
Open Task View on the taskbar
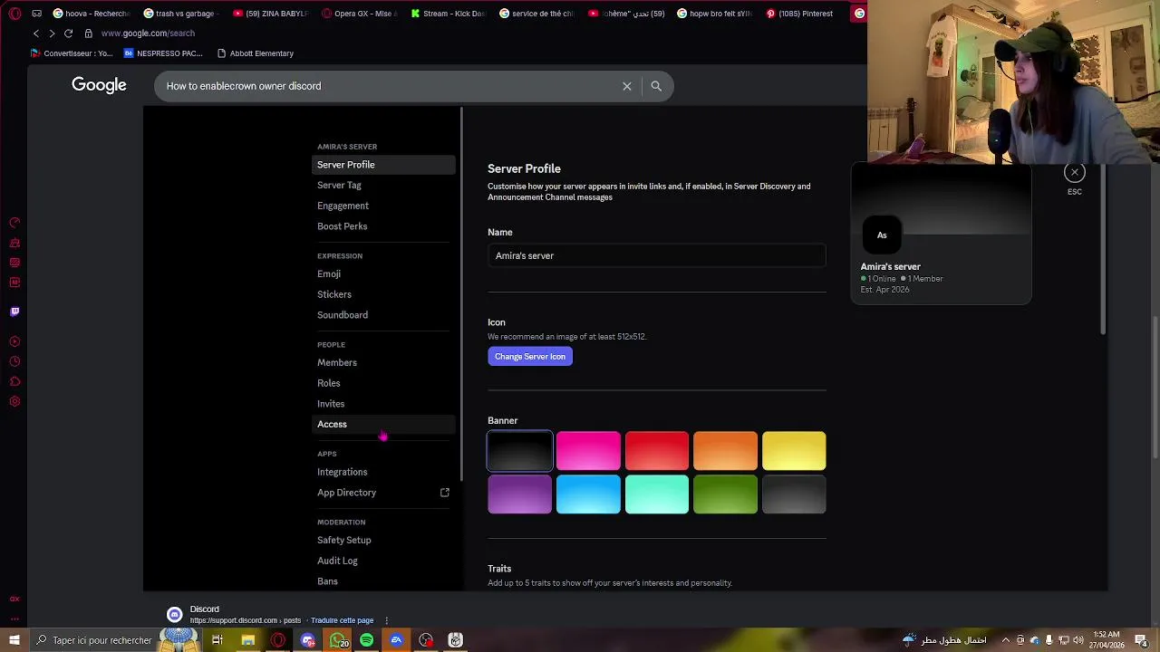[x=217, y=640]
